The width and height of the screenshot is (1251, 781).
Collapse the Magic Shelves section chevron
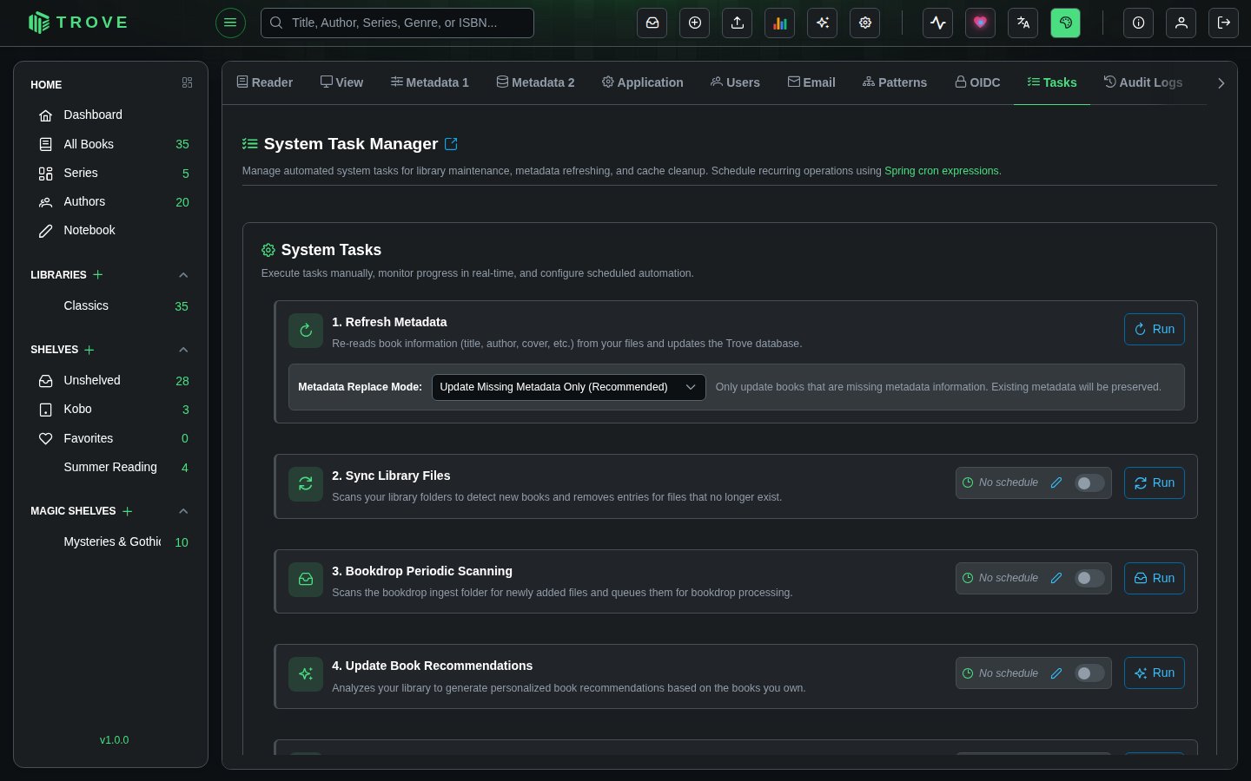[x=183, y=511]
